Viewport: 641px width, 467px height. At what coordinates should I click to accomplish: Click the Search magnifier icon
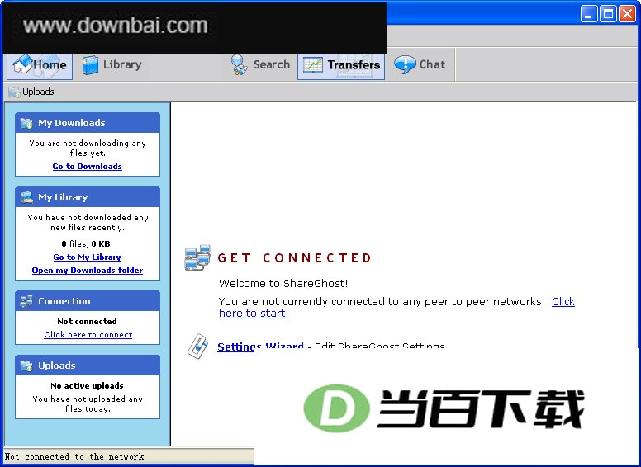[x=240, y=64]
